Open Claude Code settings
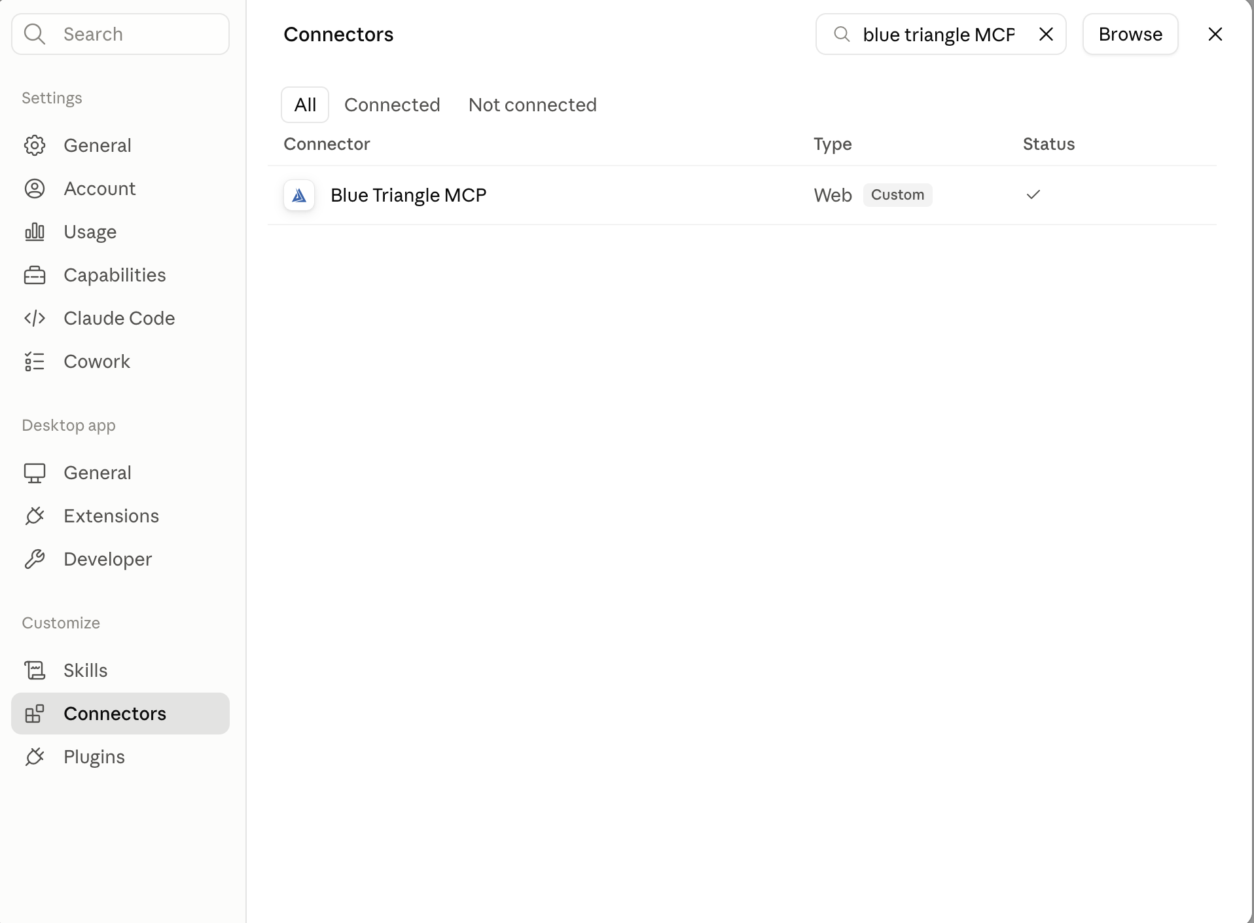Viewport: 1254px width, 923px height. pos(120,318)
